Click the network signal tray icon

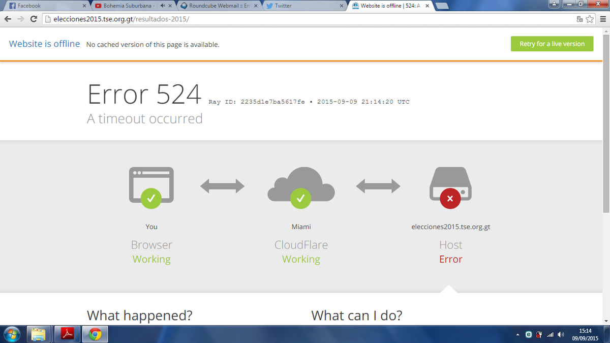point(550,334)
